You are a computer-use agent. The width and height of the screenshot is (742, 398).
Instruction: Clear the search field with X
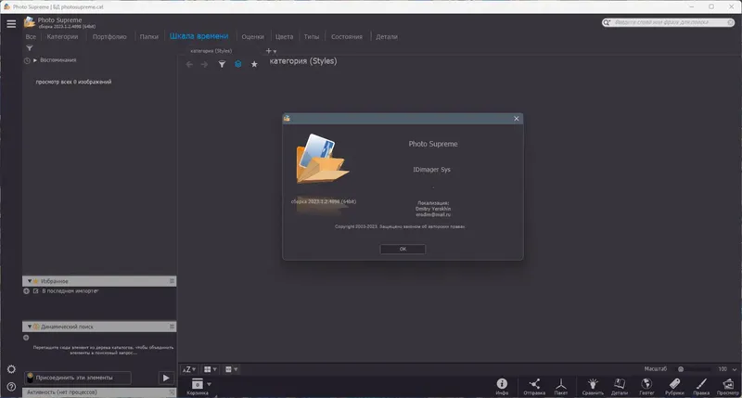click(731, 22)
